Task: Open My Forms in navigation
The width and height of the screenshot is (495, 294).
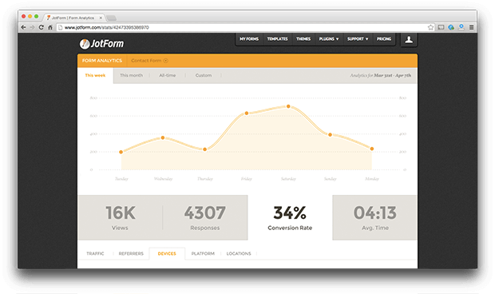Action: (x=249, y=39)
